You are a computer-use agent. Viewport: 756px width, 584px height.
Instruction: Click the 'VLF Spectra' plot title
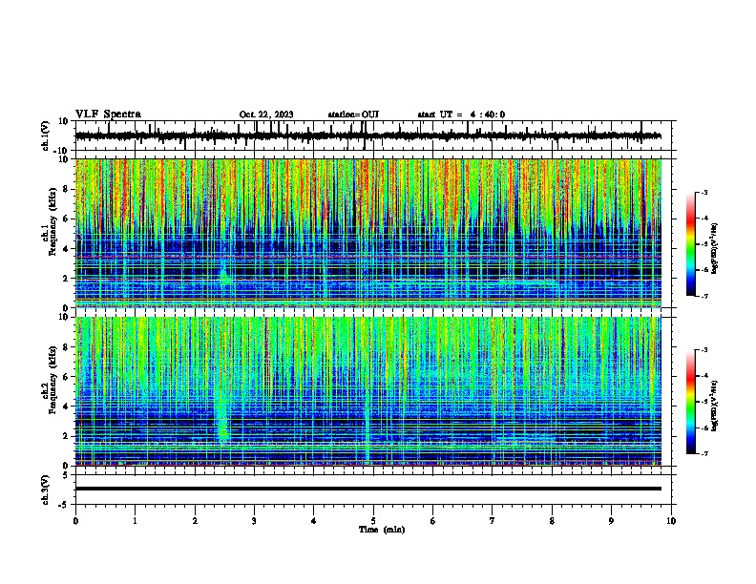click(x=108, y=115)
